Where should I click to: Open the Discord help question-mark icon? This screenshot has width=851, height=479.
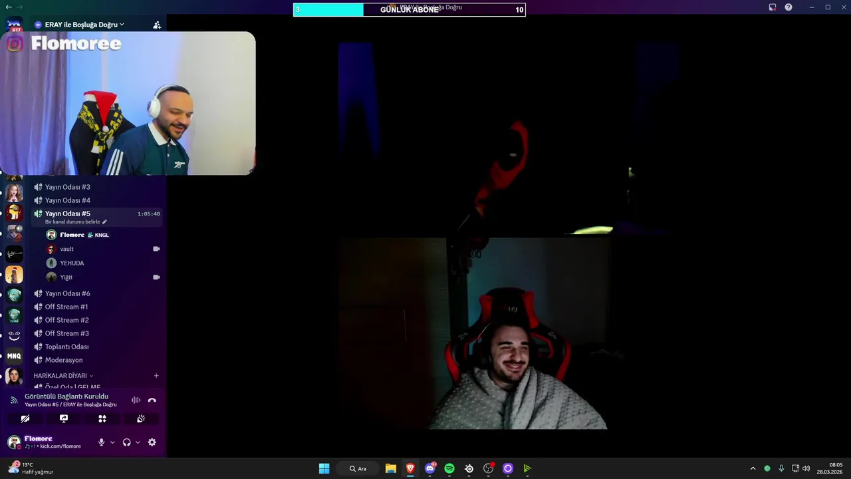click(789, 7)
